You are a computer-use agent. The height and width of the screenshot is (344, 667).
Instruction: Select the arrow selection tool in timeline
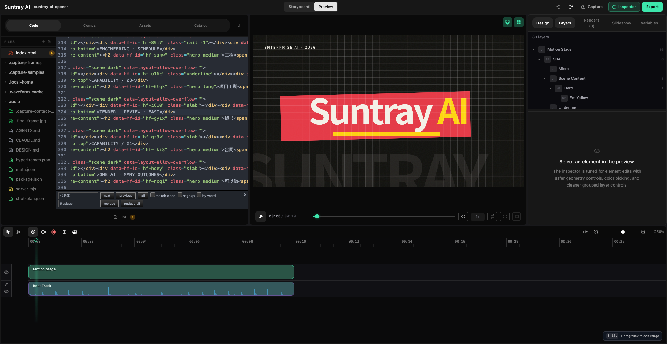[x=8, y=232]
